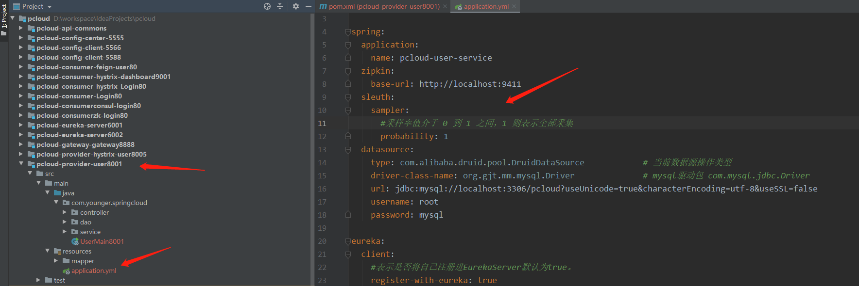Viewport: 859px width, 286px height.
Task: Switch to pom.xml (pcloud-provider-user8001) tab
Action: point(384,6)
